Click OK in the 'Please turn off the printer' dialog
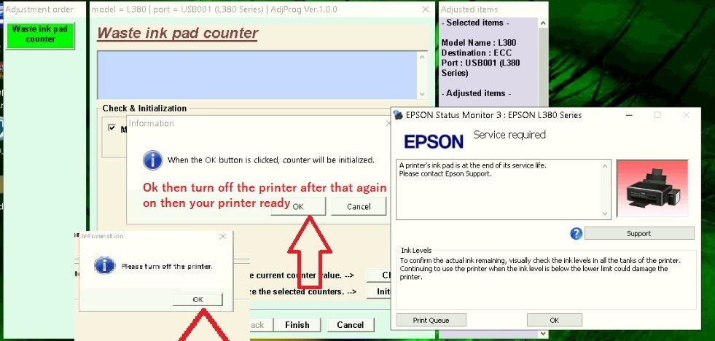This screenshot has width=715, height=341. tap(198, 299)
